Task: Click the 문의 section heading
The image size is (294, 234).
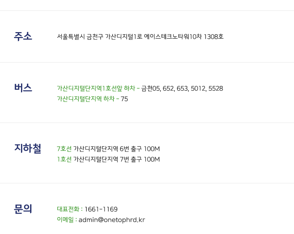Action: tap(23, 209)
